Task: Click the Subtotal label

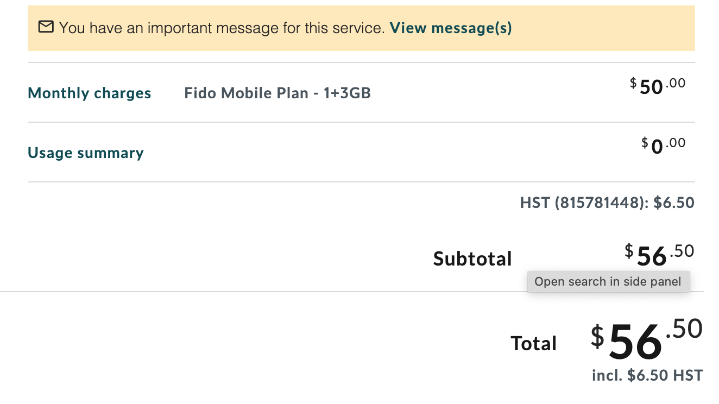Action: tap(472, 258)
